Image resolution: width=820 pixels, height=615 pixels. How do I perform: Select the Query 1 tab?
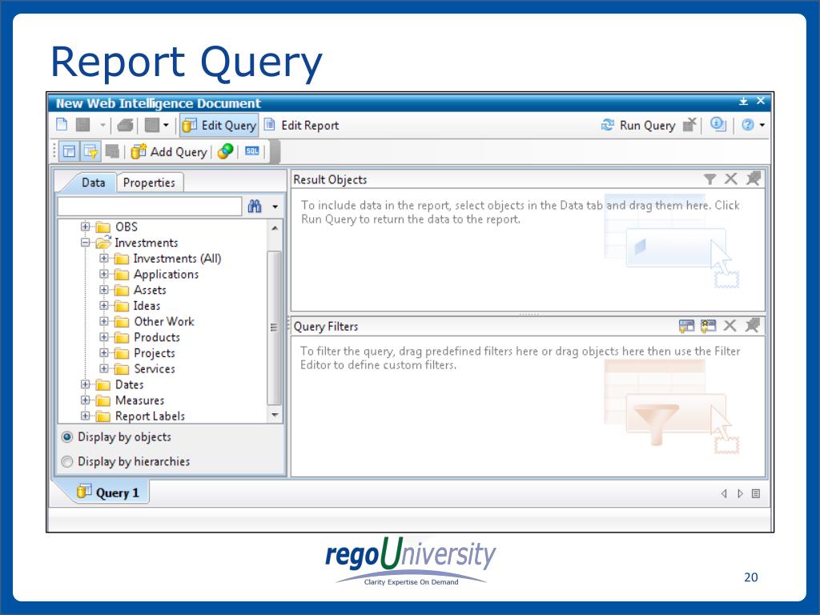click(109, 492)
